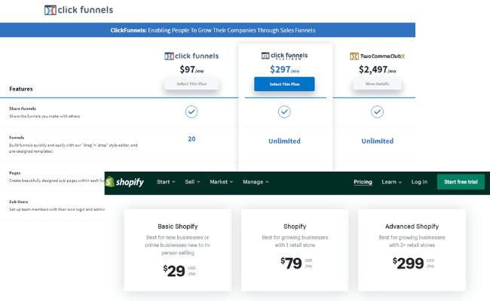The width and height of the screenshot is (490, 301).
Task: Click the blue ClickFunnels tagline banner
Action: (x=207, y=30)
